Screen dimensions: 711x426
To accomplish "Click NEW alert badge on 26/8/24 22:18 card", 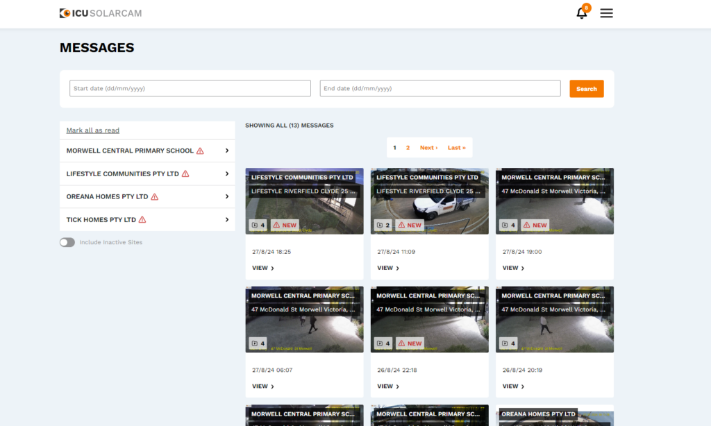I will coord(410,343).
